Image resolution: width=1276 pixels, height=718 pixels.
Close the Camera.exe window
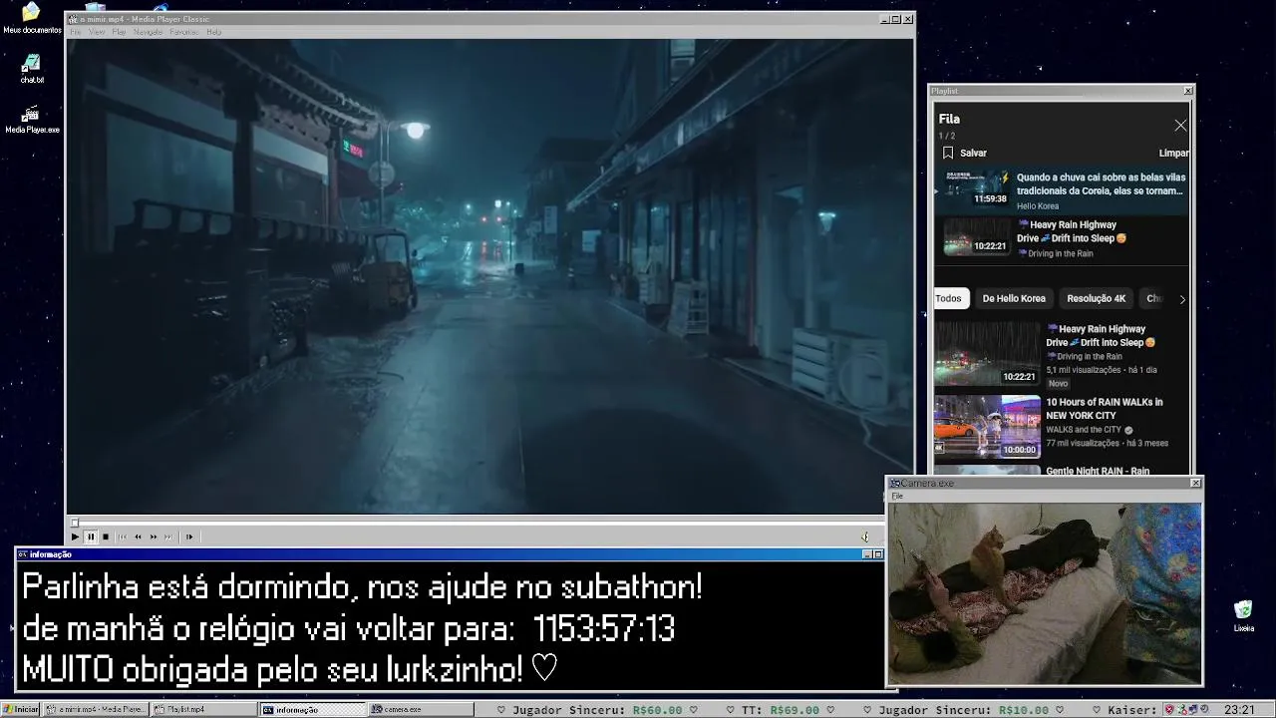click(x=1195, y=483)
